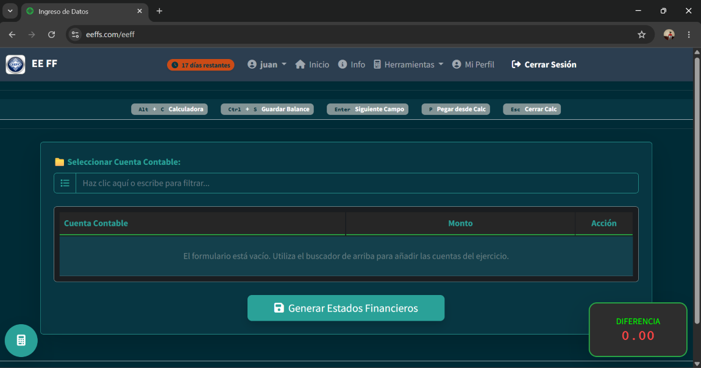Click the Enter Siguiente Campo chip
This screenshot has height=368, width=701.
(x=368, y=109)
